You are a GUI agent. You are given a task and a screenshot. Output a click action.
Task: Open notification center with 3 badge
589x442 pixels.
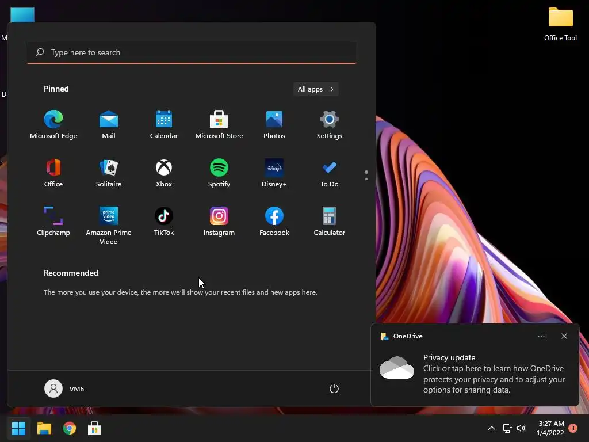pos(573,428)
